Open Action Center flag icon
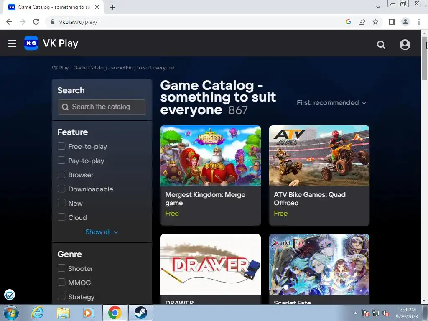The height and width of the screenshot is (321, 428). coord(366,313)
